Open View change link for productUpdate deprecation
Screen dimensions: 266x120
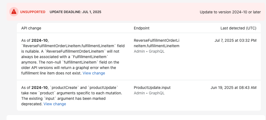click(x=55, y=104)
